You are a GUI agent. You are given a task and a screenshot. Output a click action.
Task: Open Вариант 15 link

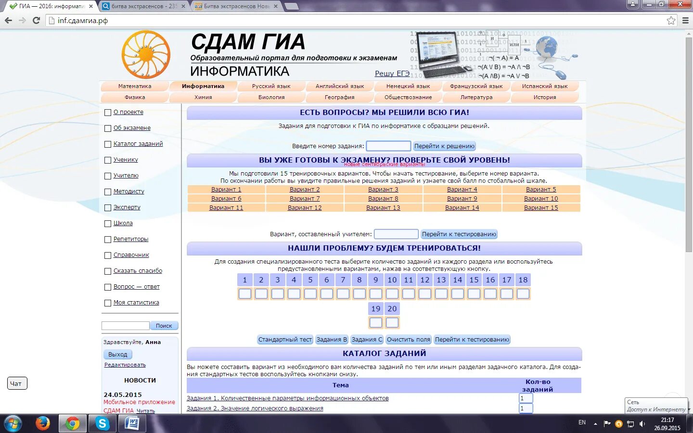coord(541,208)
